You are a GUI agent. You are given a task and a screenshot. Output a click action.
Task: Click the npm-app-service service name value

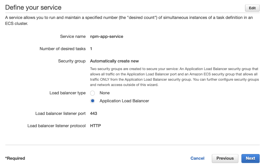[x=107, y=37]
